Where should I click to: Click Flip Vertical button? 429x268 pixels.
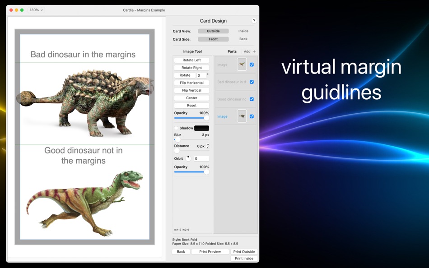tap(192, 90)
